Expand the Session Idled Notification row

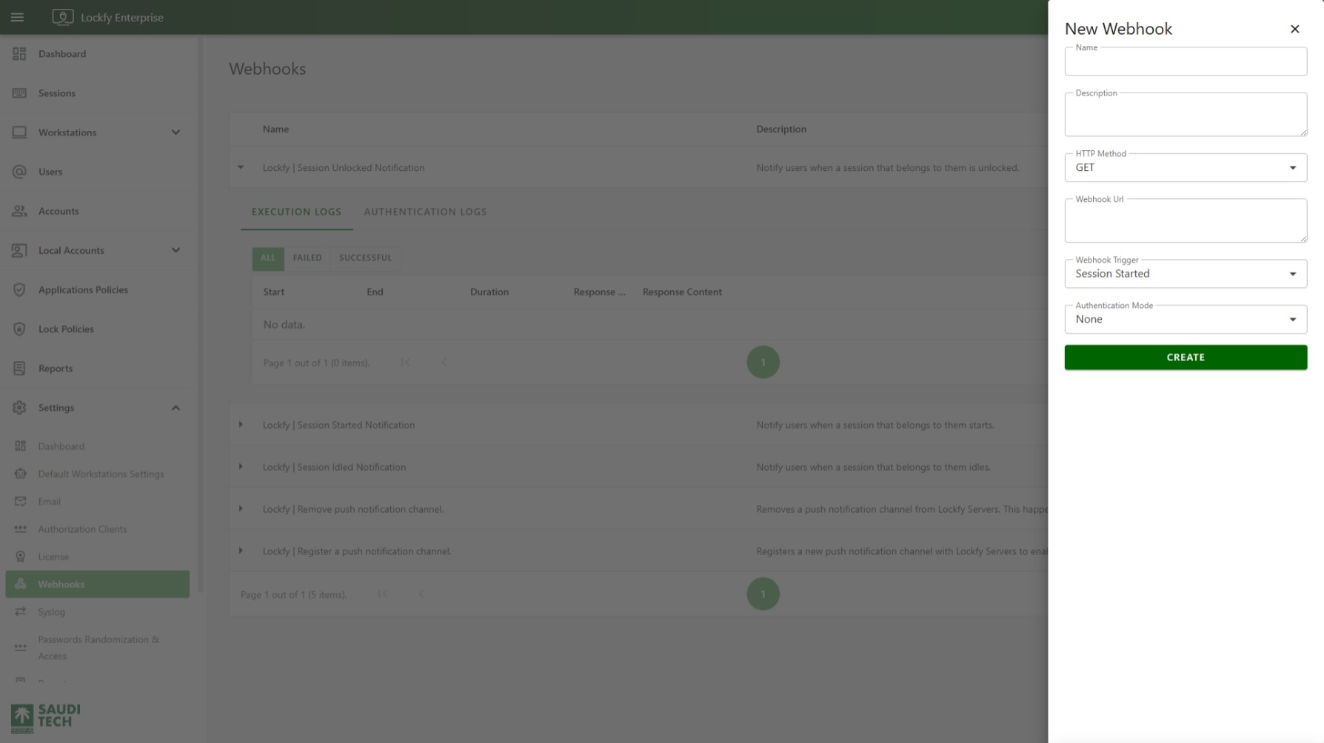click(x=241, y=467)
